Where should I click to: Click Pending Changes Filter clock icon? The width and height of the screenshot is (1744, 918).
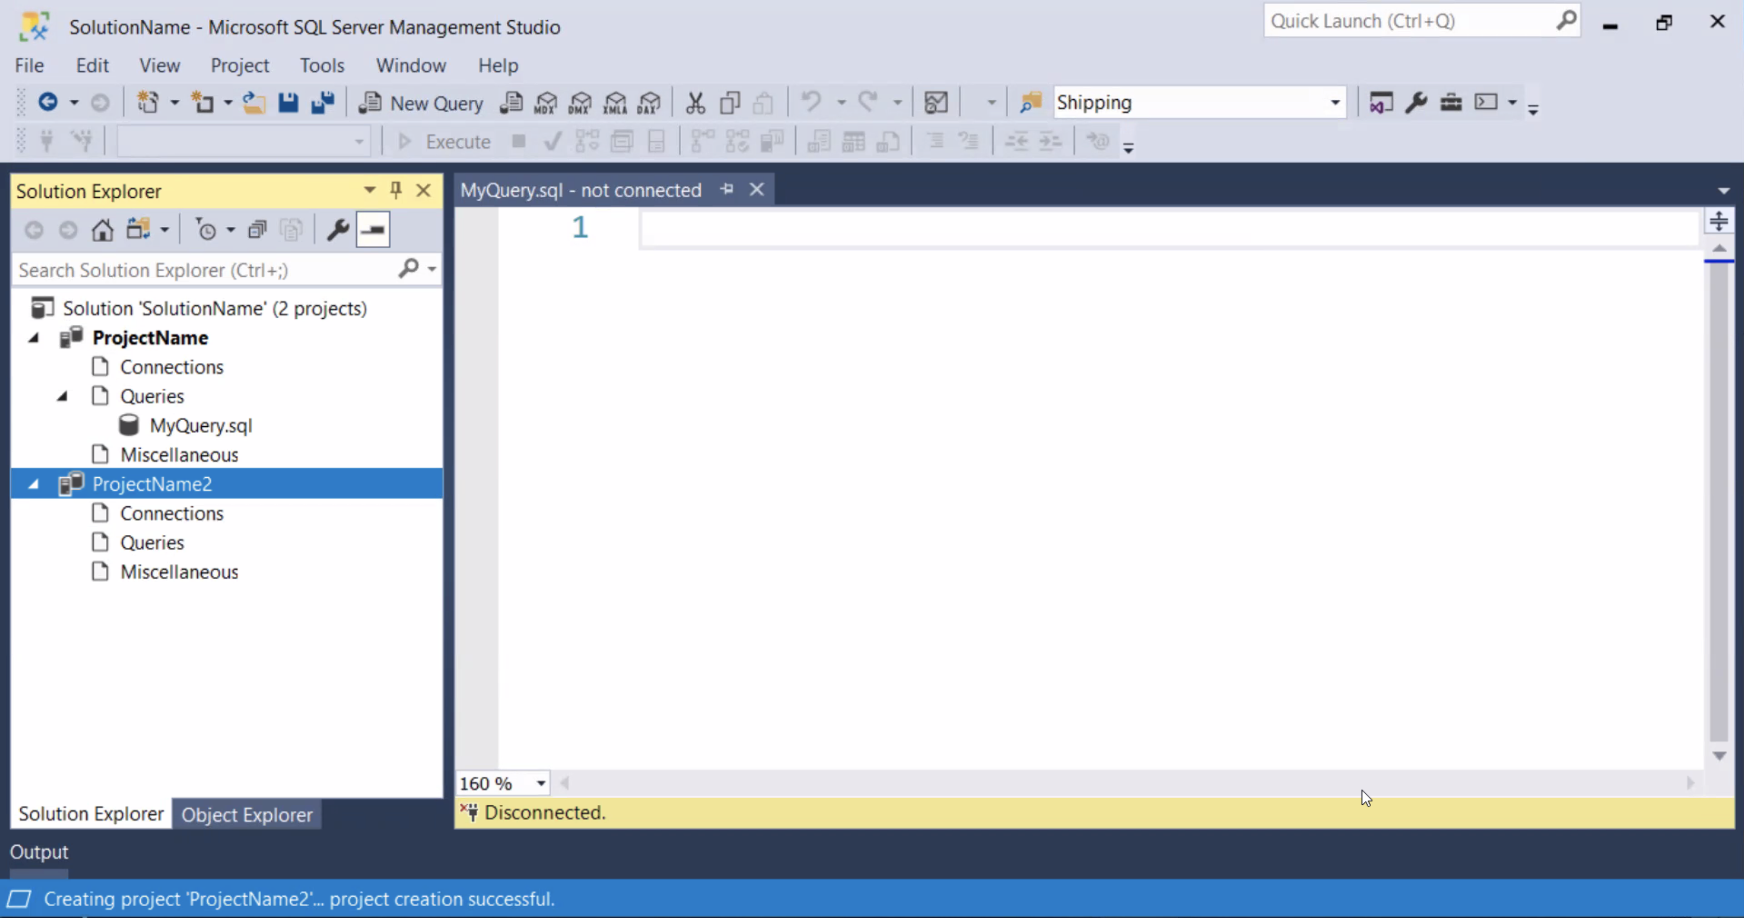point(205,230)
